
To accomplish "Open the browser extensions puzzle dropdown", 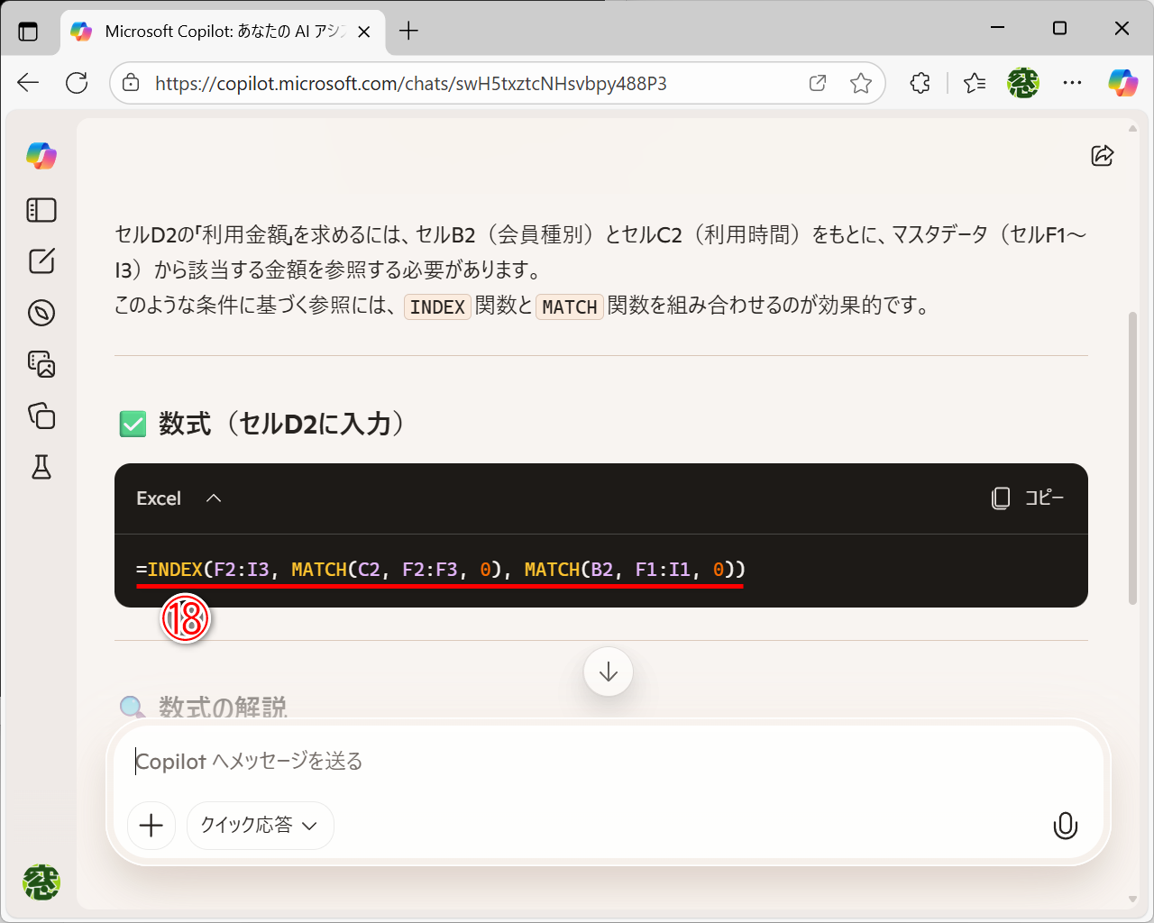I will pyautogui.click(x=919, y=82).
